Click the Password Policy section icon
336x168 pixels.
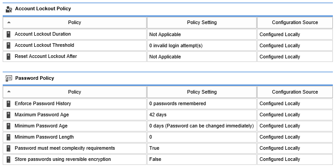pos(9,78)
